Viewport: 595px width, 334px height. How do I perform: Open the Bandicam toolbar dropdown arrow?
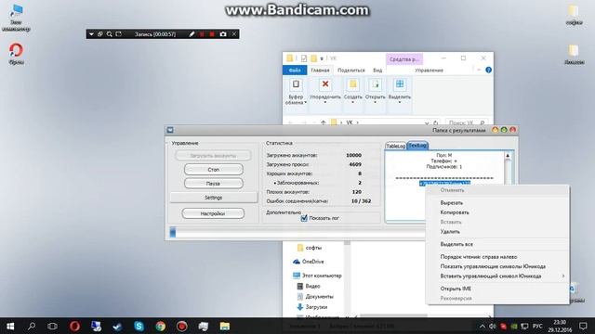click(x=91, y=34)
